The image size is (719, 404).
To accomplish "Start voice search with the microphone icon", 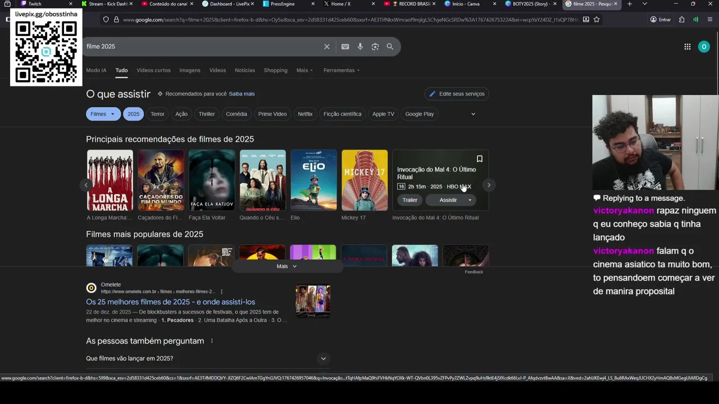I will (x=360, y=47).
